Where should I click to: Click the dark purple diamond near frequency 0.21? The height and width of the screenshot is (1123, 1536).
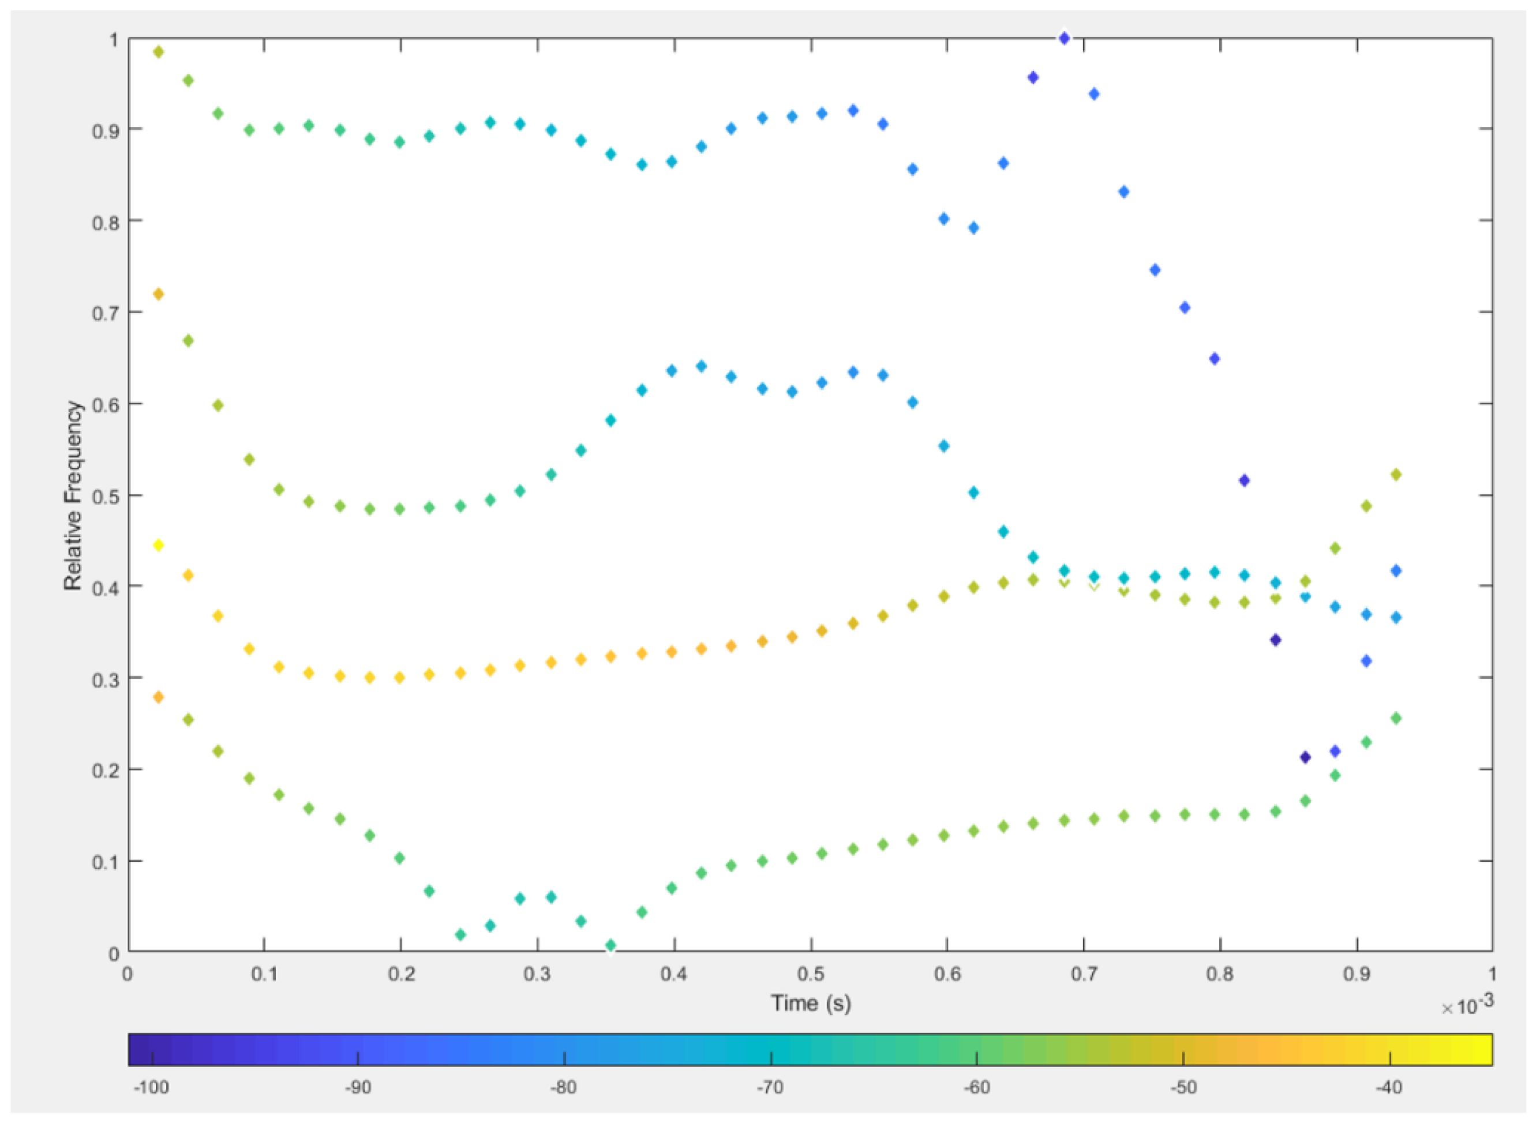tap(1305, 757)
